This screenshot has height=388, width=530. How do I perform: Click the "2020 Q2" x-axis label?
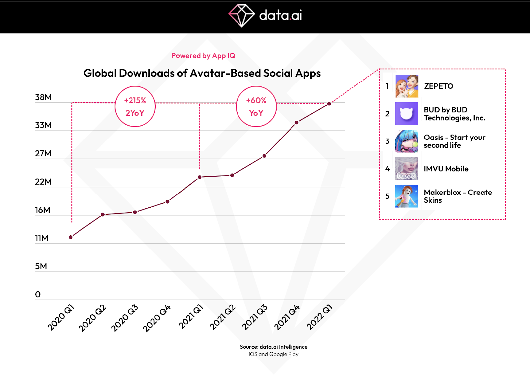coord(92,318)
